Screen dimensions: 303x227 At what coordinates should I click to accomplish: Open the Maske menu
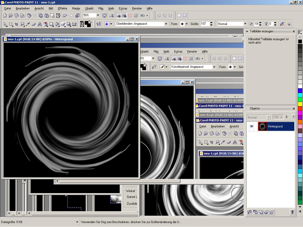[x=76, y=8]
